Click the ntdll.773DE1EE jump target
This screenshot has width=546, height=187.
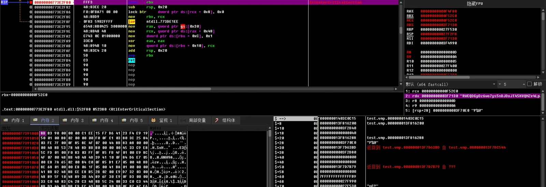coord(162,21)
